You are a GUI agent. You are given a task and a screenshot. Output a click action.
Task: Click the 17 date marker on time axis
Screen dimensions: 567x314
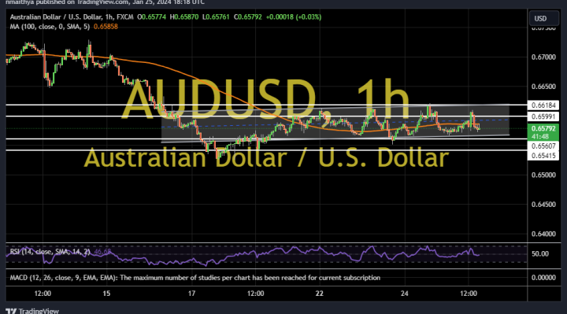[x=191, y=294]
